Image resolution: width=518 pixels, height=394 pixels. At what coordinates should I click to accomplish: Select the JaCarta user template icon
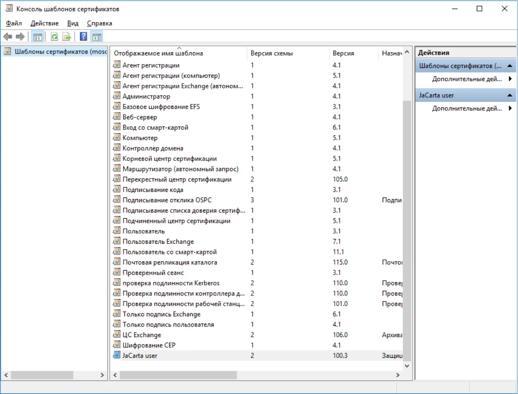click(x=117, y=355)
